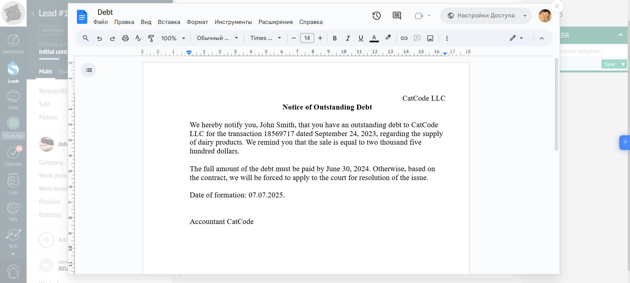Click the paint format roller icon
This screenshot has width=630, height=283.
(151, 38)
